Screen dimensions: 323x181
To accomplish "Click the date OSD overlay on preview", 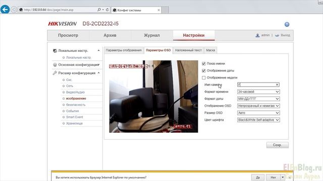I will (x=132, y=66).
